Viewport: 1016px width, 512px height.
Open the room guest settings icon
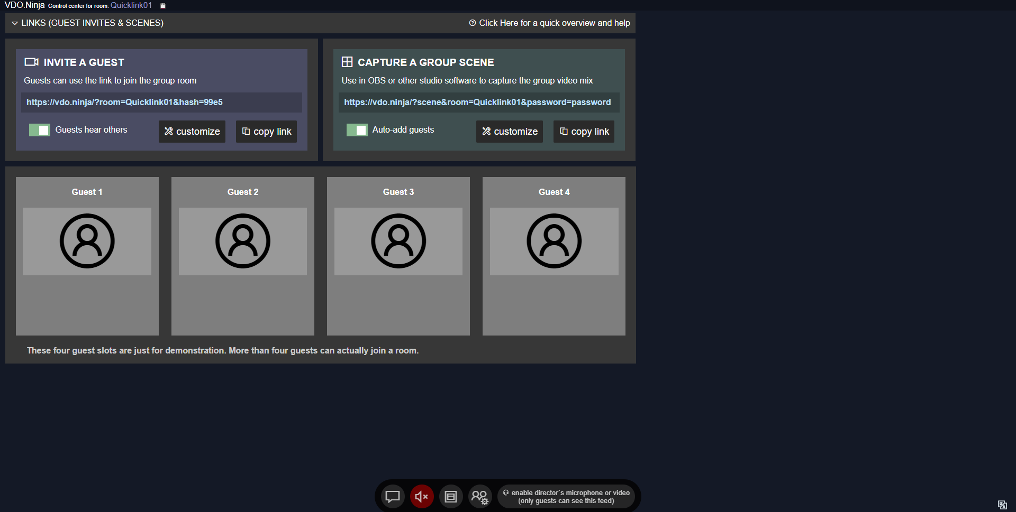pos(480,497)
